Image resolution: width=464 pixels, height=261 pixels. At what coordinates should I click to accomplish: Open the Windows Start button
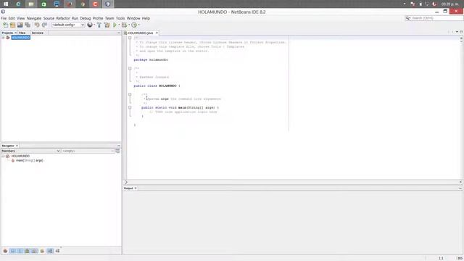pos(6,4)
